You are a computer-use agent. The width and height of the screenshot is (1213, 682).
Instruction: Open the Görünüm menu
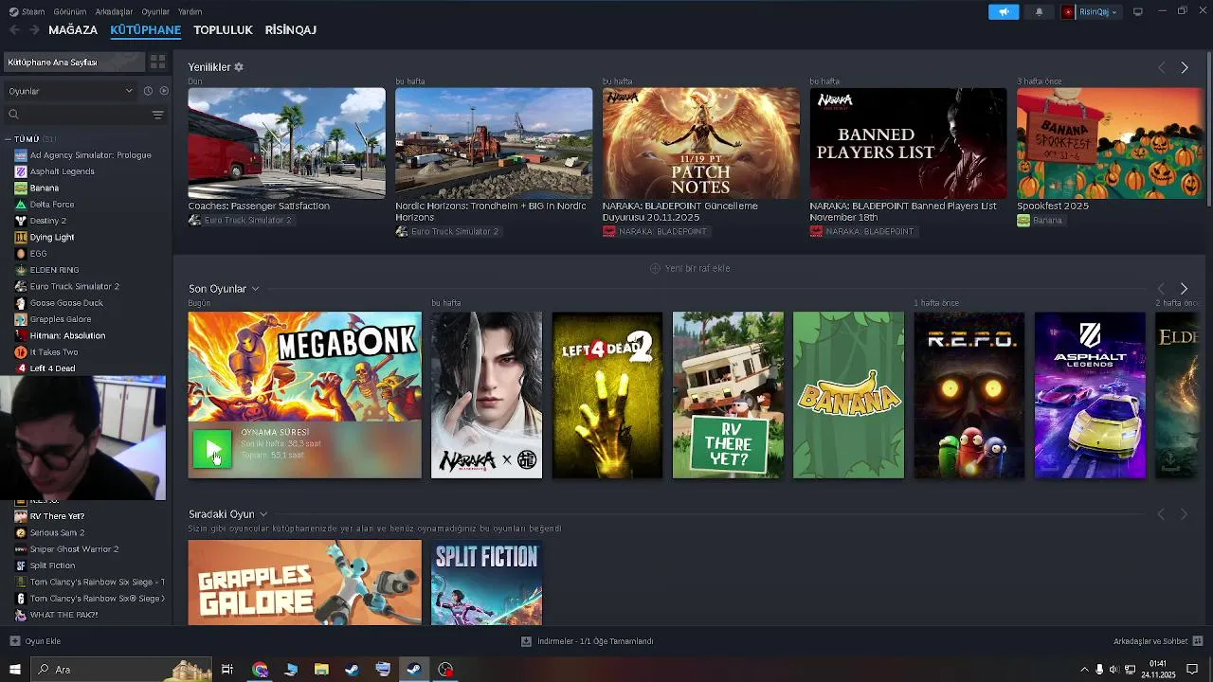point(70,11)
